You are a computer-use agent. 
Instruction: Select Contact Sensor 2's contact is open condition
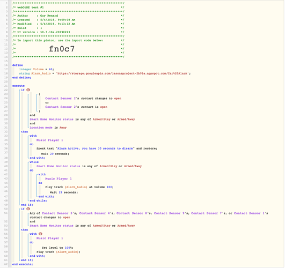click(76, 107)
